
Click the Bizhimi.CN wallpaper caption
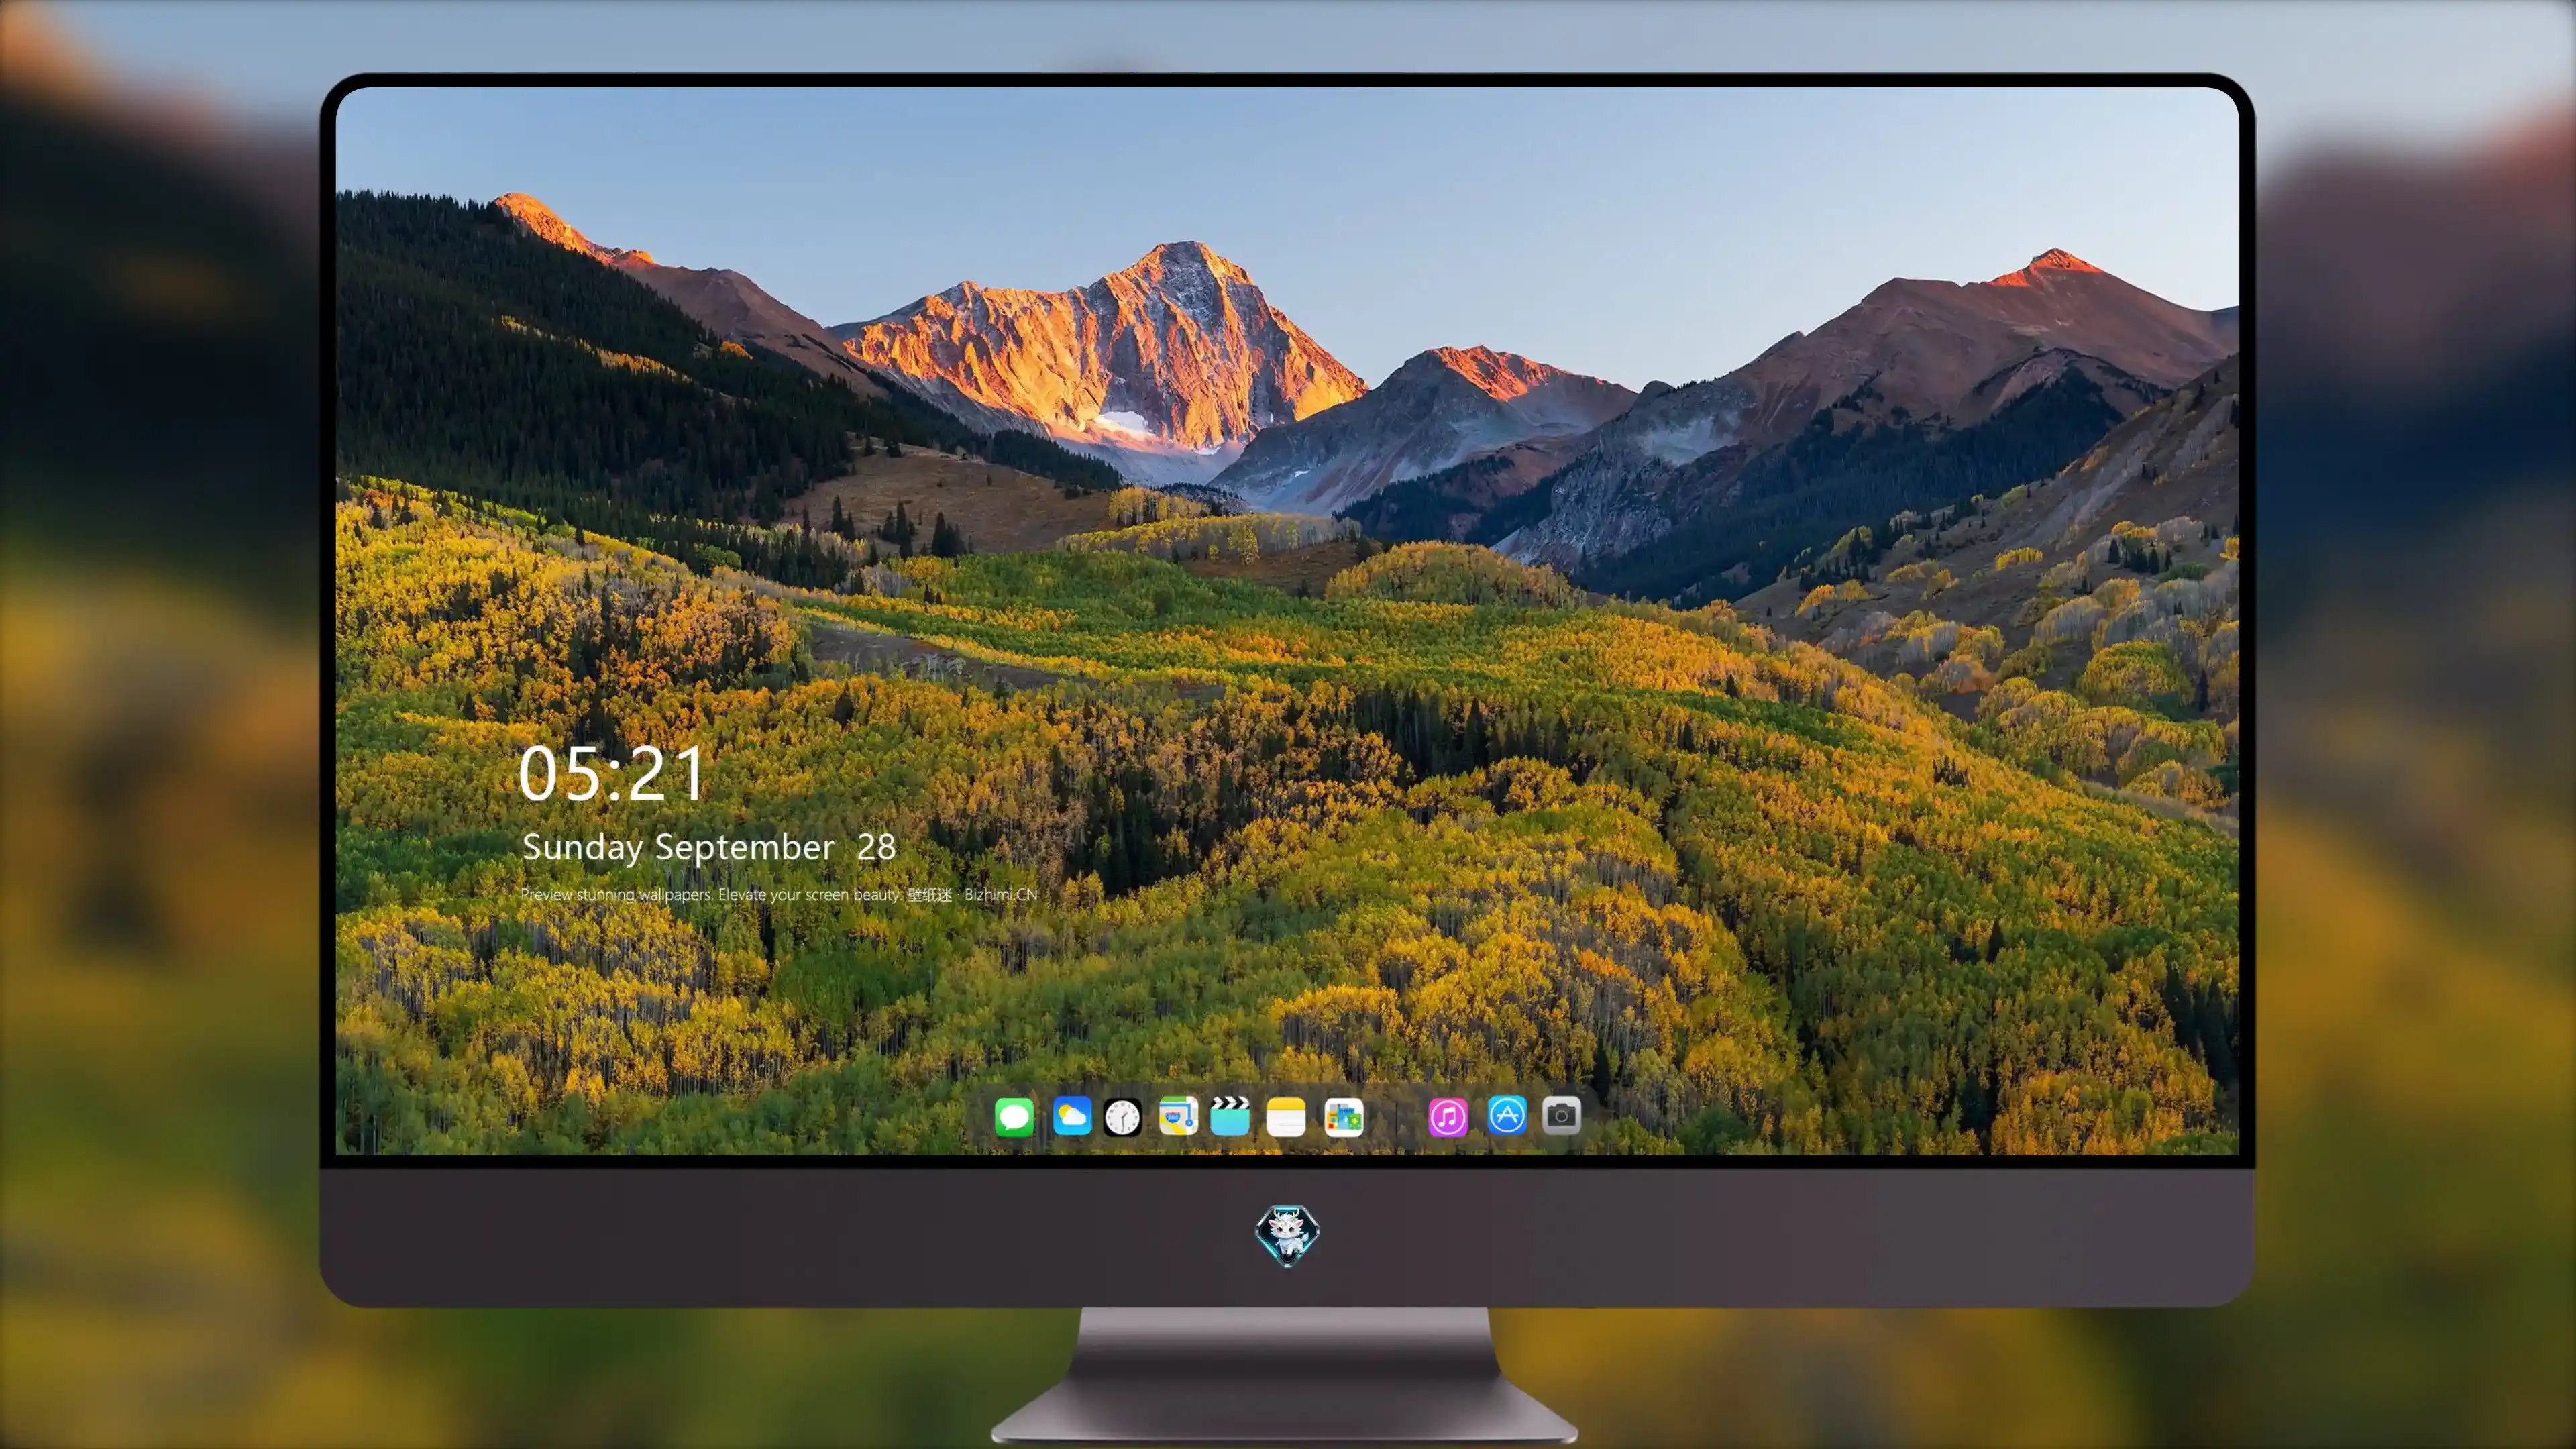point(779,894)
